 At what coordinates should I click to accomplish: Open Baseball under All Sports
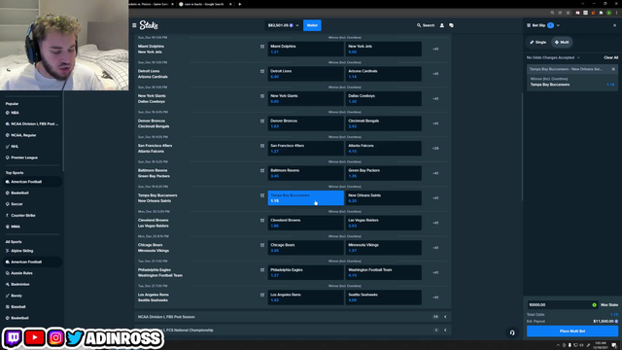18,307
